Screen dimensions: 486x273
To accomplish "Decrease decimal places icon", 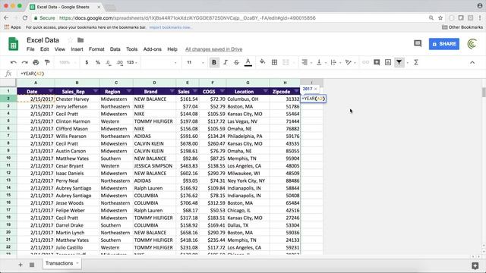I will [x=108, y=62].
